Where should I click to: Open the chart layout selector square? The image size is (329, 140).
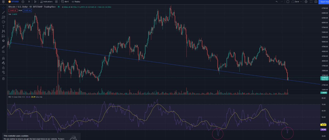click(288, 2)
